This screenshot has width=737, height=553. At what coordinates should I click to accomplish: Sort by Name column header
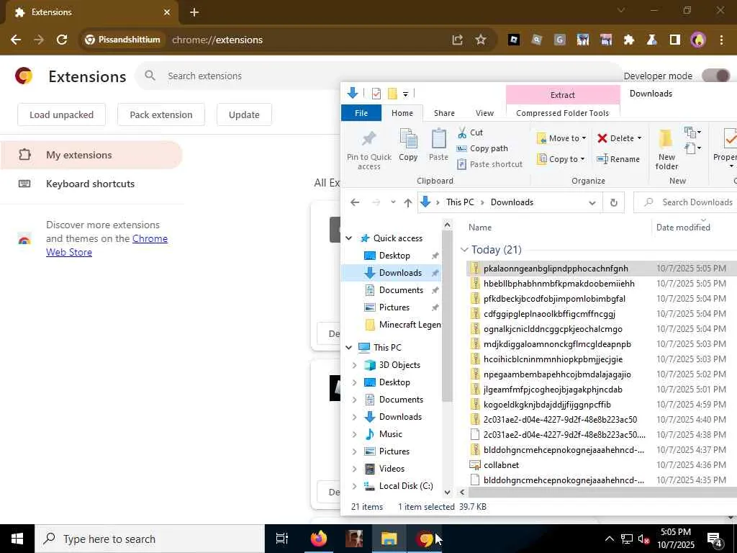[480, 227]
